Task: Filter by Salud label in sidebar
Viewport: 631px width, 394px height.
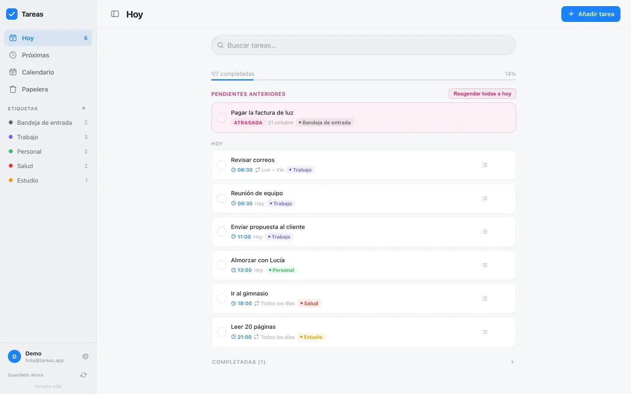Action: coord(48,166)
